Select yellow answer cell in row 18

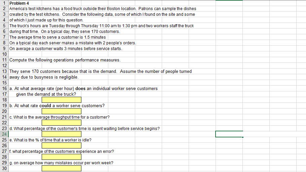pyautogui.click(x=62, y=100)
